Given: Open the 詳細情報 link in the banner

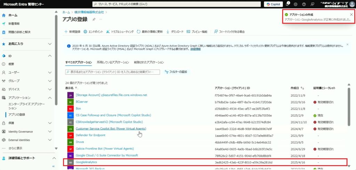Looking at the screenshot, I should pyautogui.click(x=195, y=49).
